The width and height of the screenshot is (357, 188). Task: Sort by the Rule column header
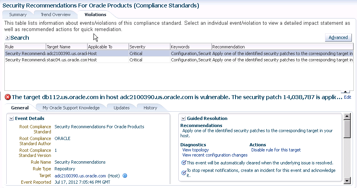pyautogui.click(x=25, y=47)
